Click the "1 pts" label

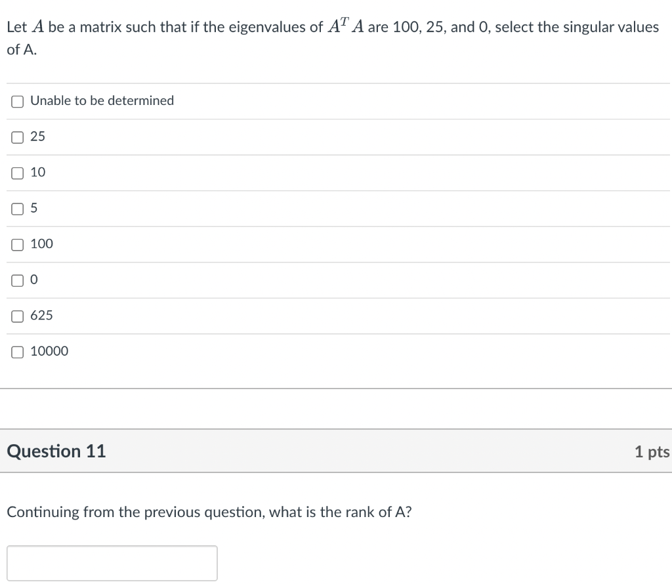(652, 451)
